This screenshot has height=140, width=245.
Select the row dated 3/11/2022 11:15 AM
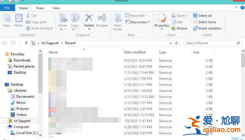click(x=130, y=97)
